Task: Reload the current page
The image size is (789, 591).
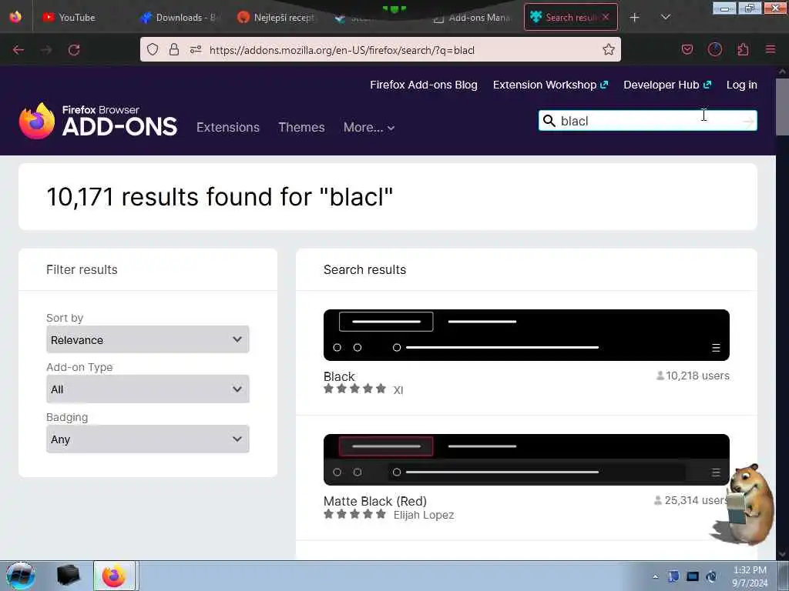Action: tap(74, 50)
